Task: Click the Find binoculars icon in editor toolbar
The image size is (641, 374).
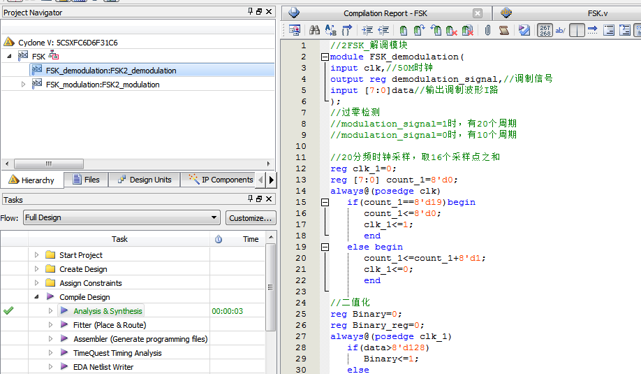Action: 314,30
